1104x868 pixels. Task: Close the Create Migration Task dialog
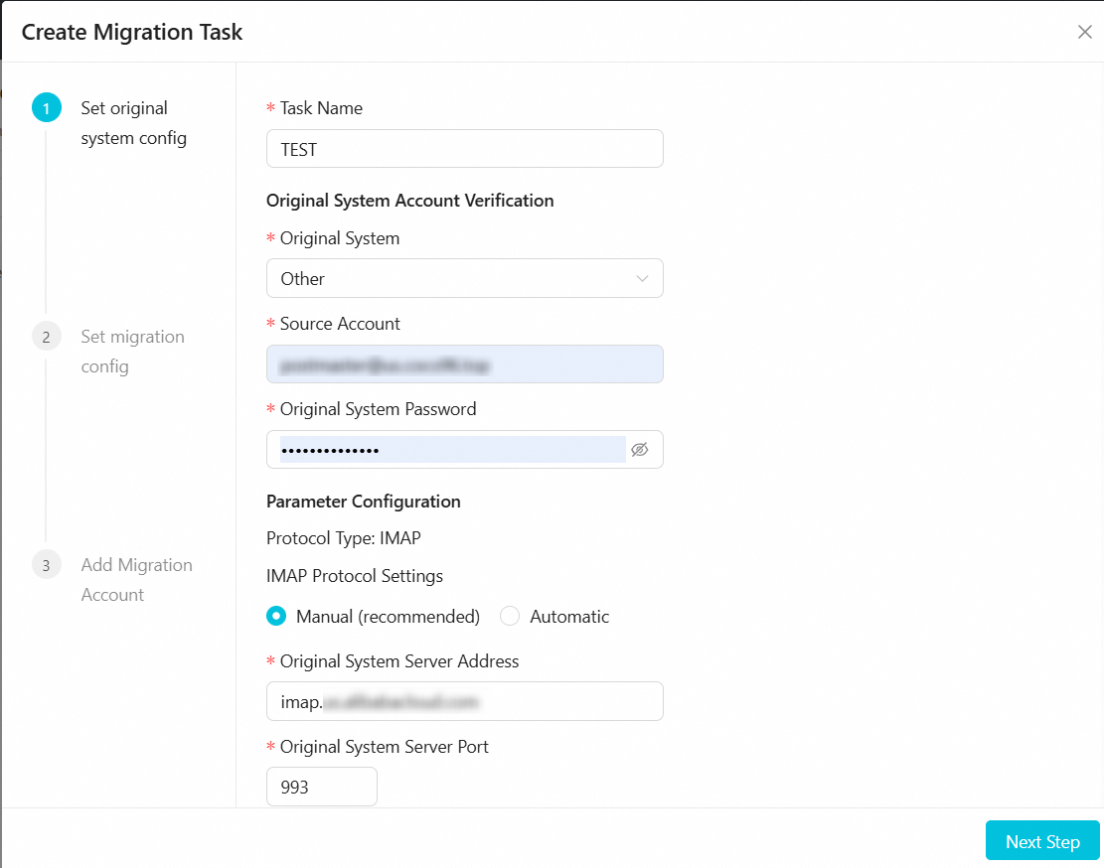pyautogui.click(x=1084, y=32)
